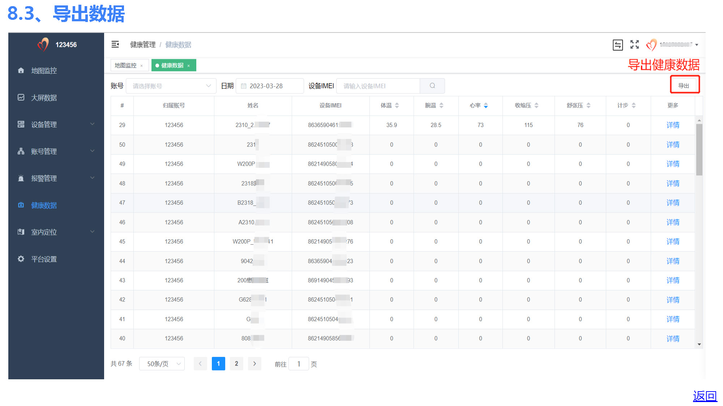Click 健康管理 in the breadcrumb

click(x=143, y=45)
